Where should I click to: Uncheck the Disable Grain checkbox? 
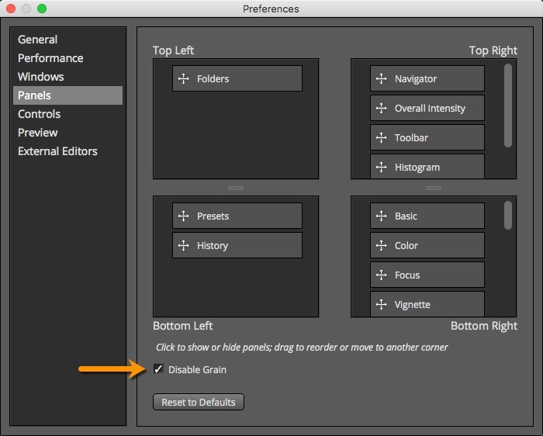click(x=159, y=369)
